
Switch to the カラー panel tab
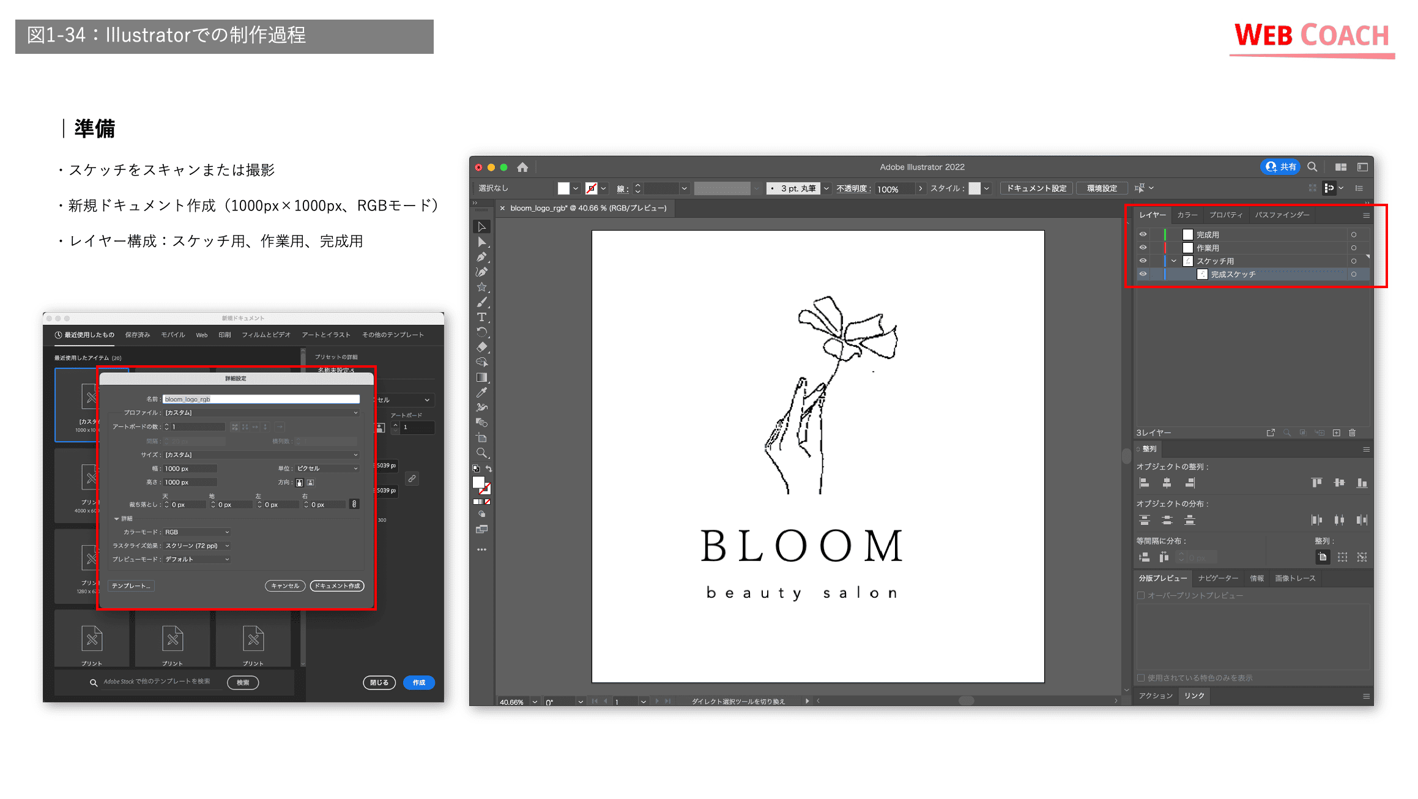tap(1187, 215)
